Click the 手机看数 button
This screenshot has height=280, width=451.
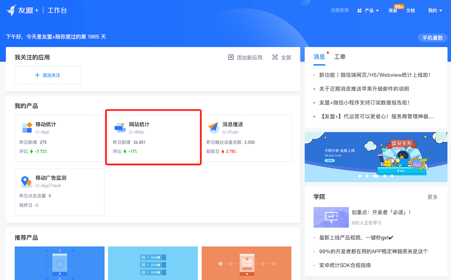pos(432,38)
